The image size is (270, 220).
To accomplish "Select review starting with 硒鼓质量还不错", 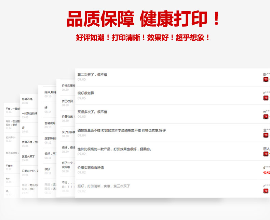I will tap(122, 130).
